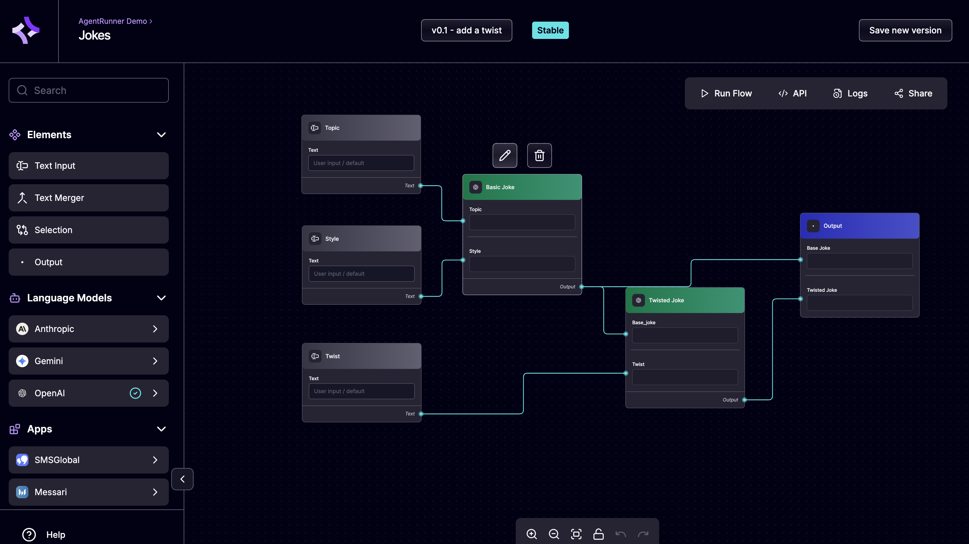Click the sidebar Search field

click(x=89, y=90)
